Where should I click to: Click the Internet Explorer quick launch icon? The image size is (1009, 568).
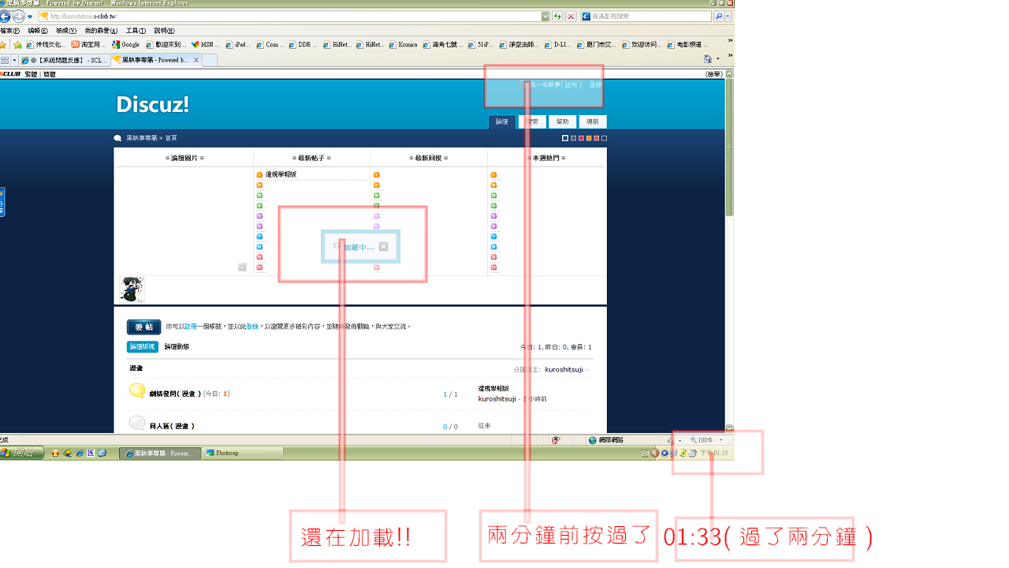[80, 453]
